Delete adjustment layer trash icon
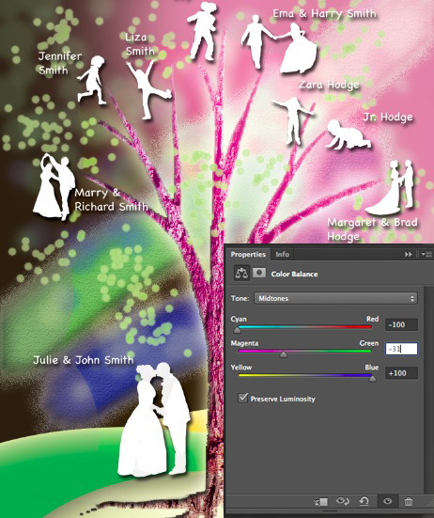Image resolution: width=434 pixels, height=518 pixels. [x=409, y=501]
